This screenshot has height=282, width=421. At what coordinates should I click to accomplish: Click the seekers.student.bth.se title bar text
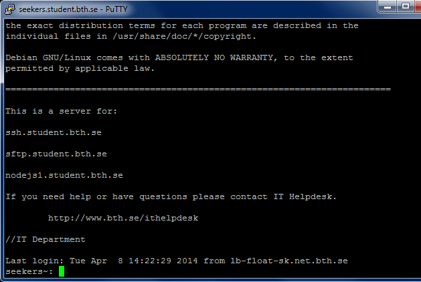(x=74, y=9)
